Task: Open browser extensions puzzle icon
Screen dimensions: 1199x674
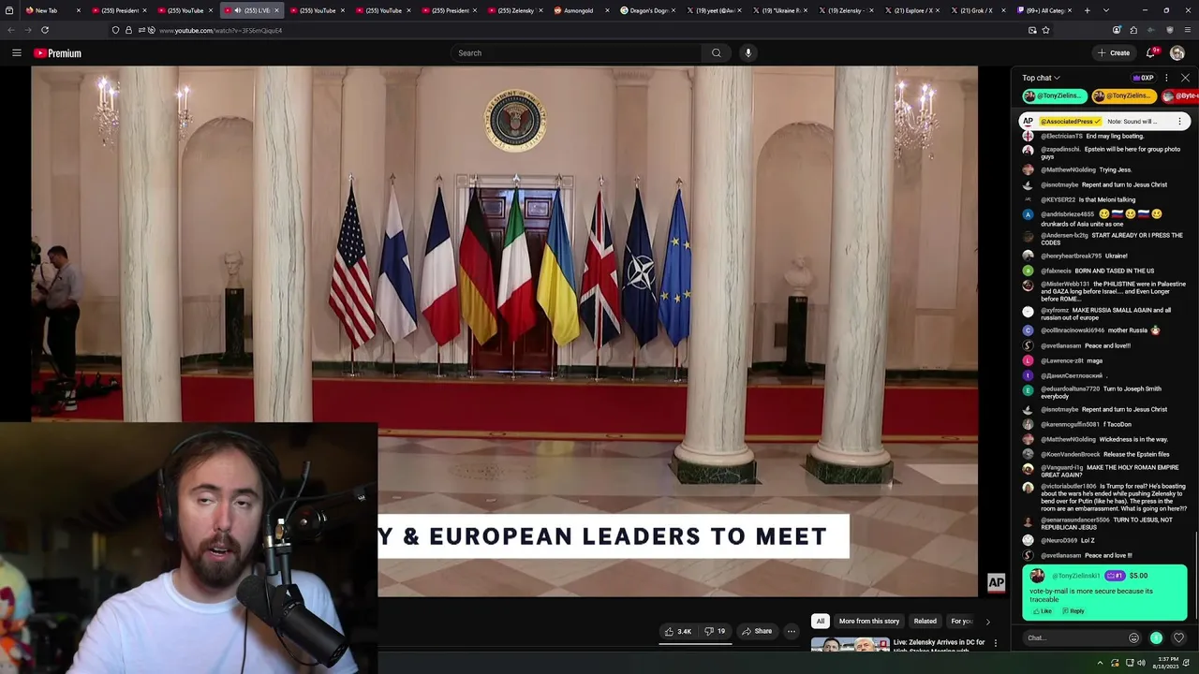Action: click(x=1132, y=30)
